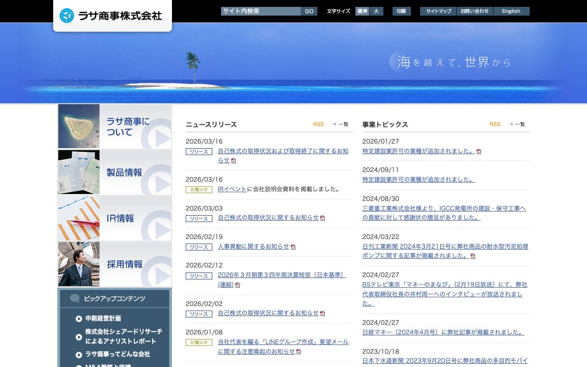Click the speech bubble icon on ピックアップコンテンツ

click(75, 298)
